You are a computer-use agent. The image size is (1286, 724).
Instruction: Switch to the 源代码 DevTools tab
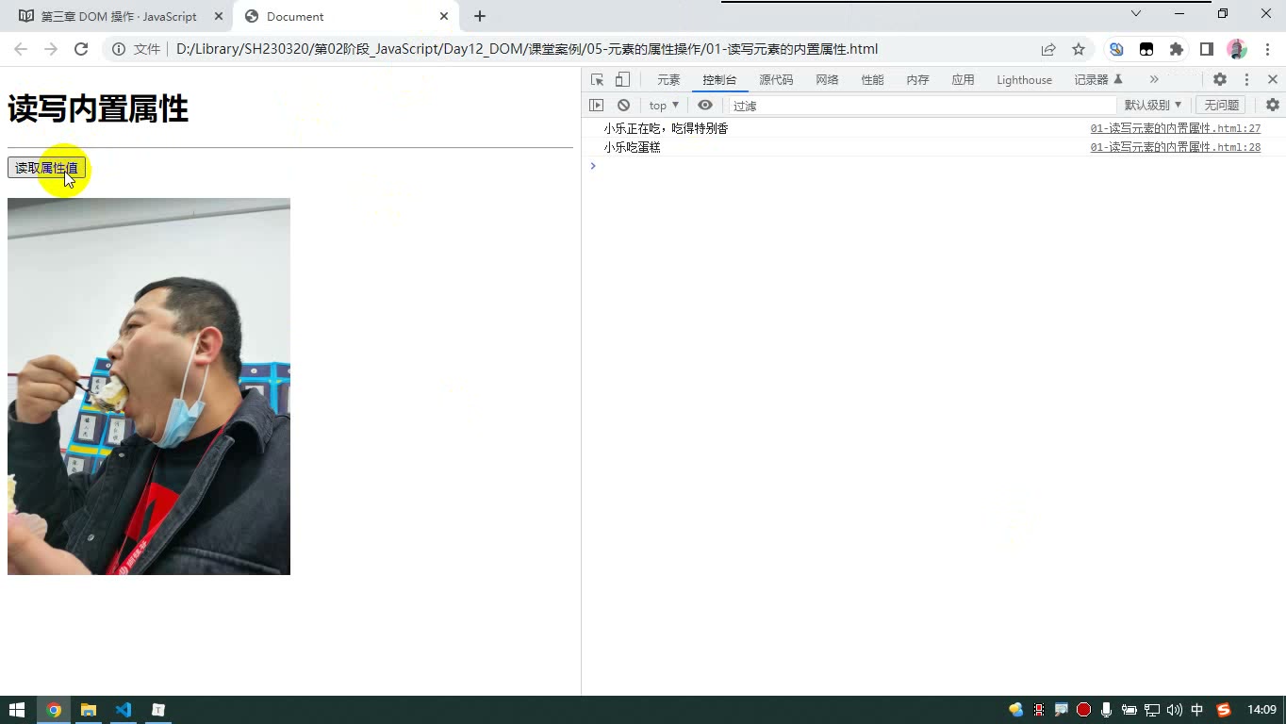pyautogui.click(x=776, y=80)
